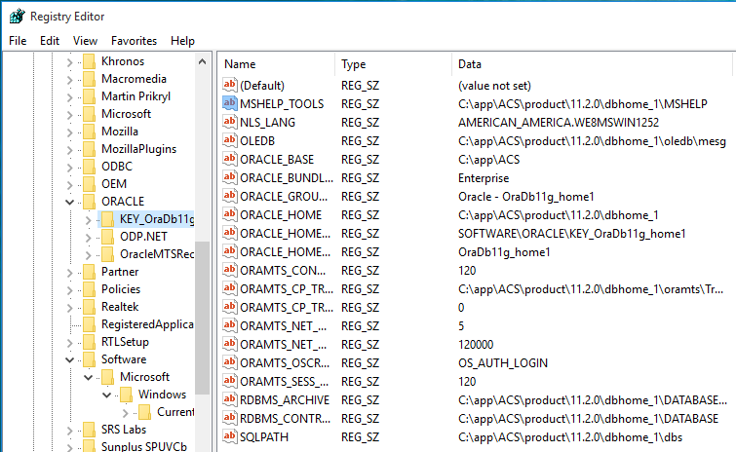
Task: Click the NLS_LANG string value icon
Action: (229, 122)
